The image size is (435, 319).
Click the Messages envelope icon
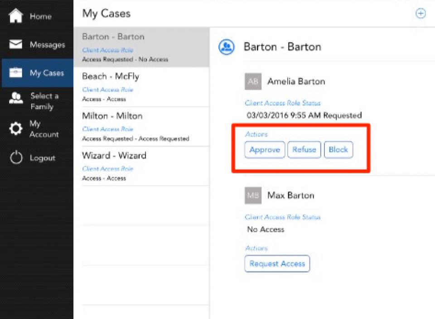pos(16,44)
